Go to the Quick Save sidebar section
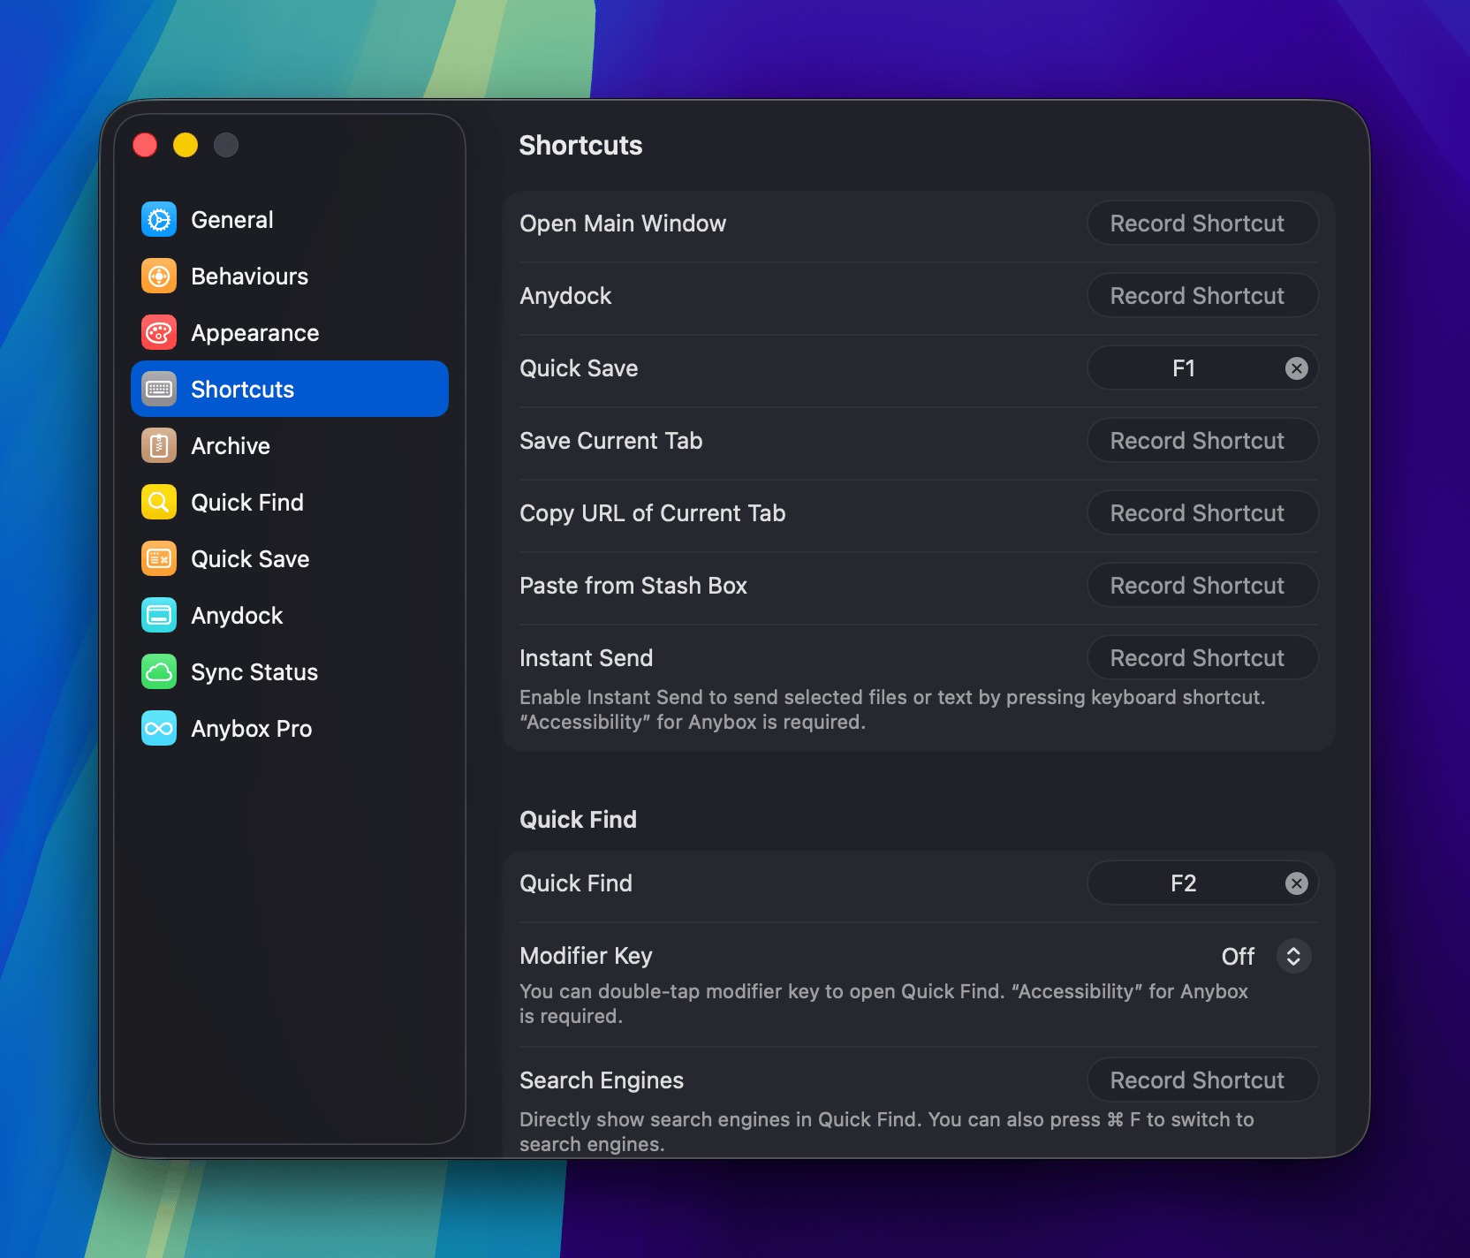The image size is (1470, 1258). 250,559
